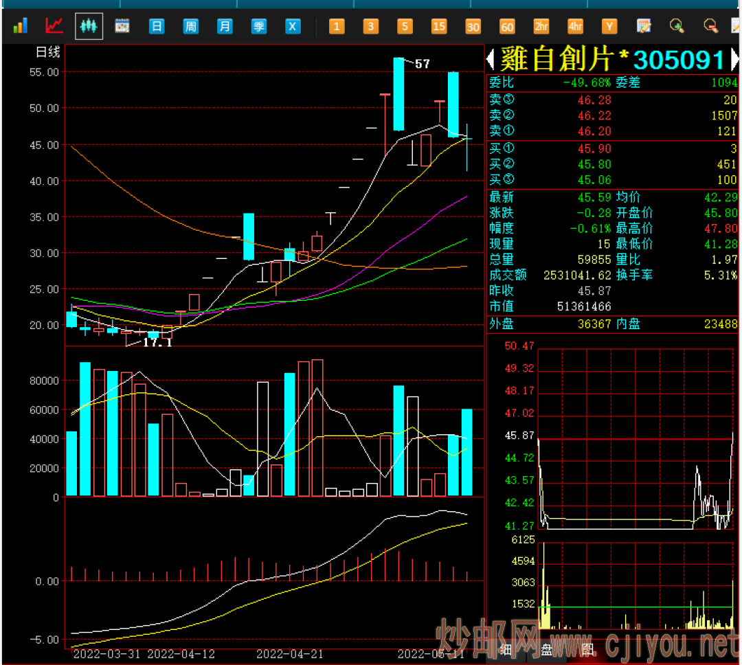Switch to weekly period (周) button

pos(191,26)
